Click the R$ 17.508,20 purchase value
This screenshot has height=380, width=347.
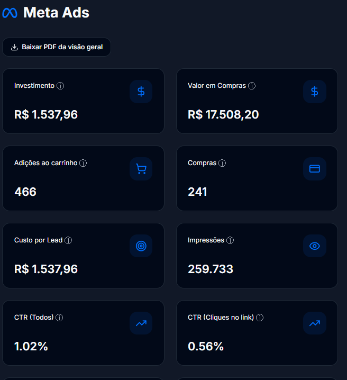click(223, 114)
